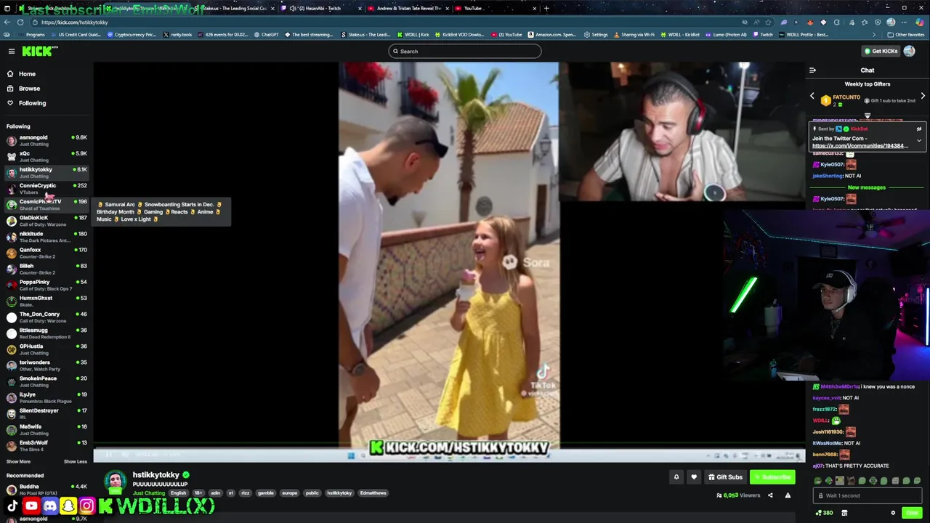Click the search field at the top
The image size is (930, 523).
pos(465,51)
